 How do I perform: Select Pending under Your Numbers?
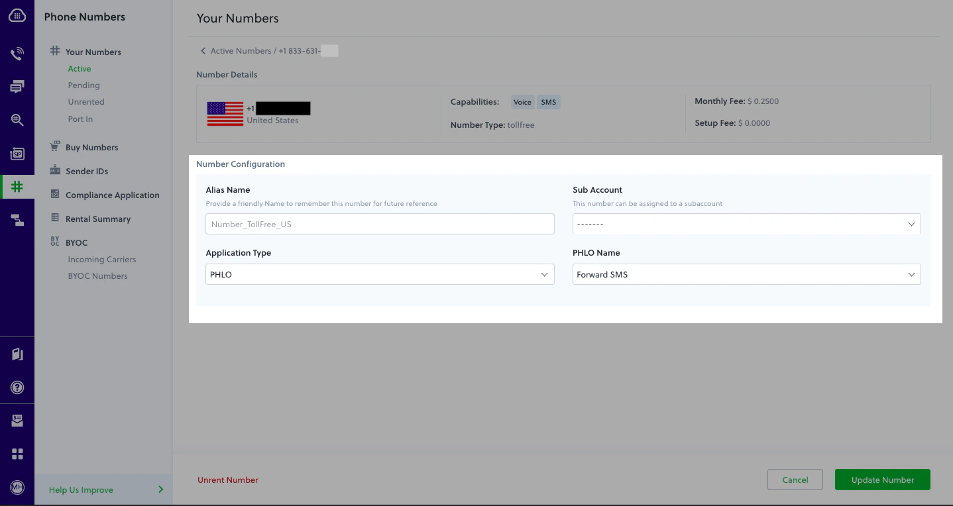click(x=84, y=85)
